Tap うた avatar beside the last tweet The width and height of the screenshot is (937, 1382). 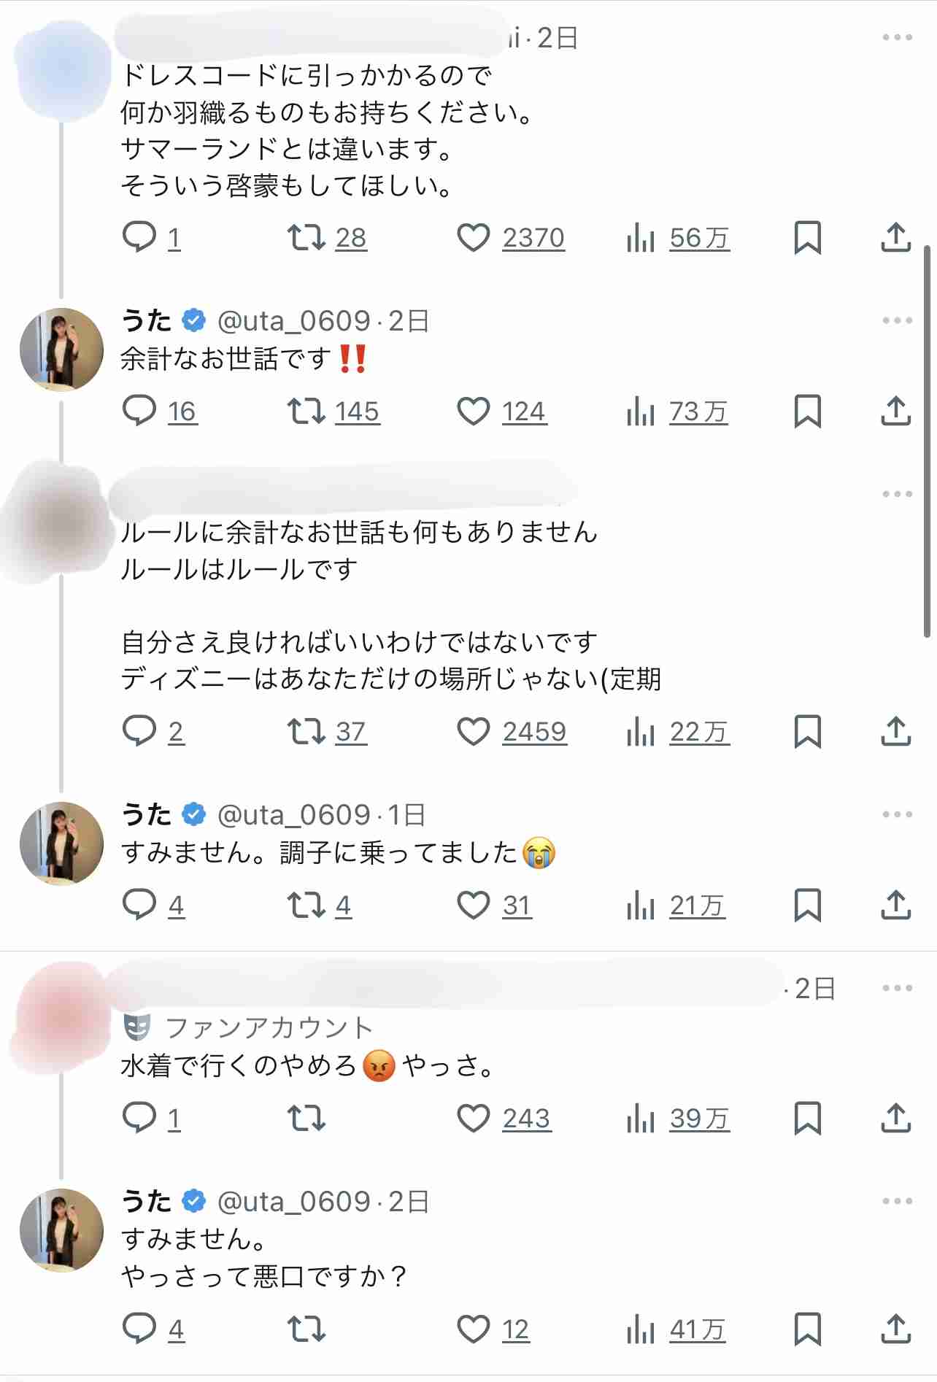click(61, 1230)
